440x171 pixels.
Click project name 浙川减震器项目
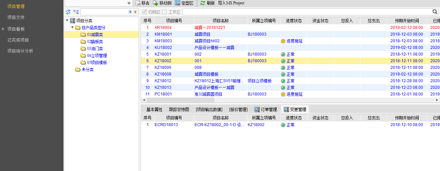coord(209,94)
